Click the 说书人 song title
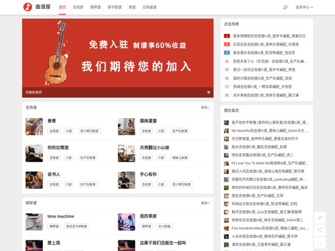Image resolution: width=335 pixels, height=251 pixels. pyautogui.click(x=54, y=174)
